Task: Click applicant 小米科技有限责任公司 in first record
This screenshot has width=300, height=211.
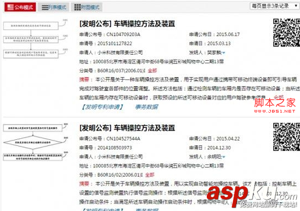Action: (x=120, y=52)
